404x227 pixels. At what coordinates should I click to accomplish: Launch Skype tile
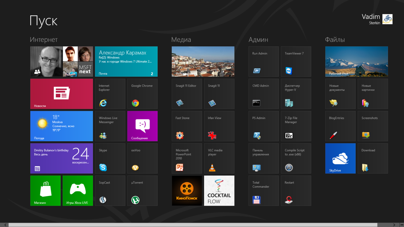click(x=110, y=158)
